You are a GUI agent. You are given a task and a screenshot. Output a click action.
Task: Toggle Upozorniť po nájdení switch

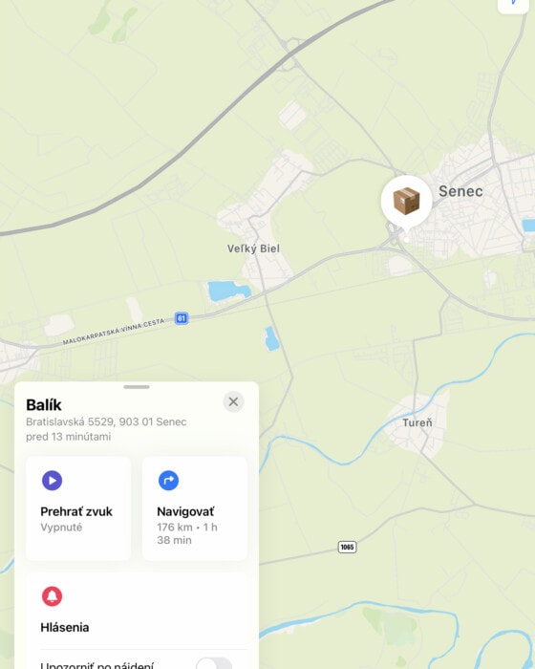[x=214, y=663]
